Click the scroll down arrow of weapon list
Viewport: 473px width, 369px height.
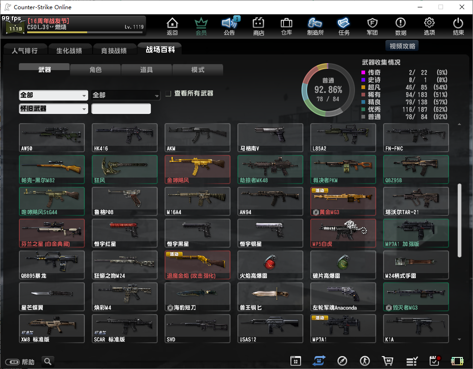point(460,339)
